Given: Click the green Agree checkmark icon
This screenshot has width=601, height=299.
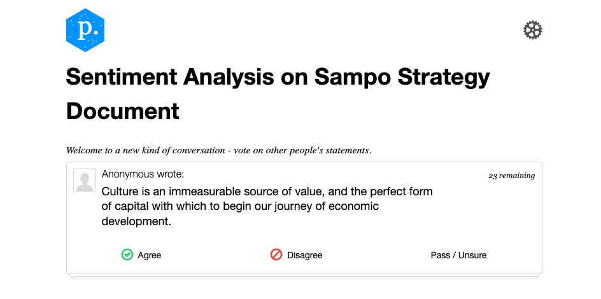Looking at the screenshot, I should 127,254.
